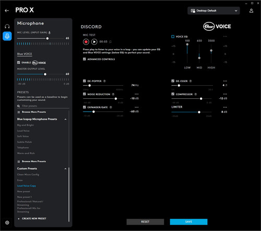
Task: Select the Warm and Rich preset
Action: (26, 153)
